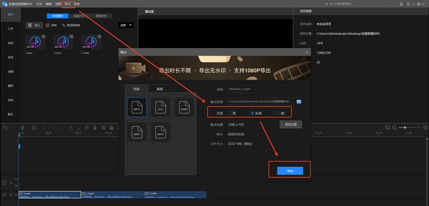The height and width of the screenshot is (206, 429).
Task: Switch to the 音频 tab in export dialog
Action: 160,88
